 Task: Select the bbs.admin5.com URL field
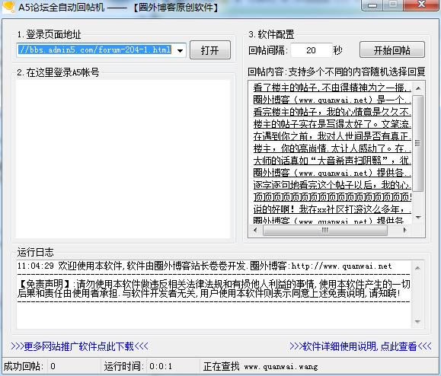(95, 50)
